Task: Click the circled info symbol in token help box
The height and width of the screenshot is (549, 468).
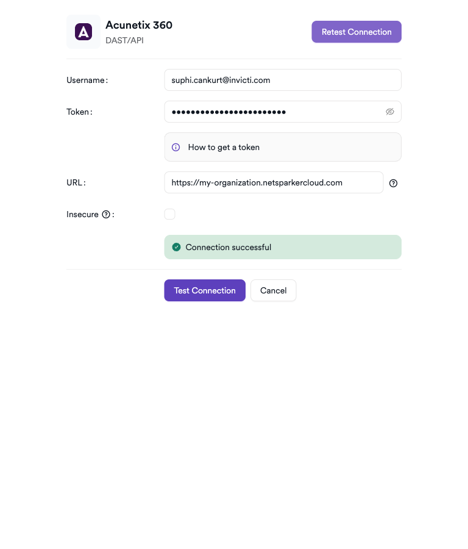Action: 175,146
